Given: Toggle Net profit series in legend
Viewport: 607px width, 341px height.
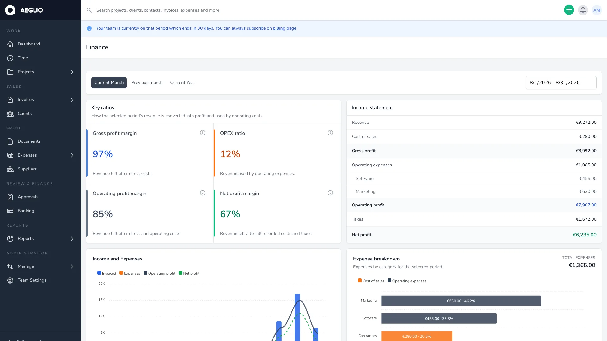Looking at the screenshot, I should [189, 273].
